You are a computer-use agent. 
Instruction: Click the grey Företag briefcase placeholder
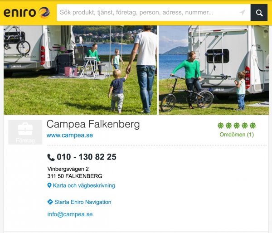25,132
